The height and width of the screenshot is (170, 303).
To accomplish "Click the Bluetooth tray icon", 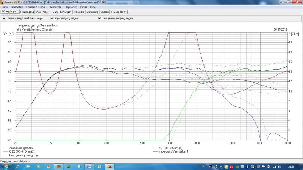I will [x=247, y=166].
